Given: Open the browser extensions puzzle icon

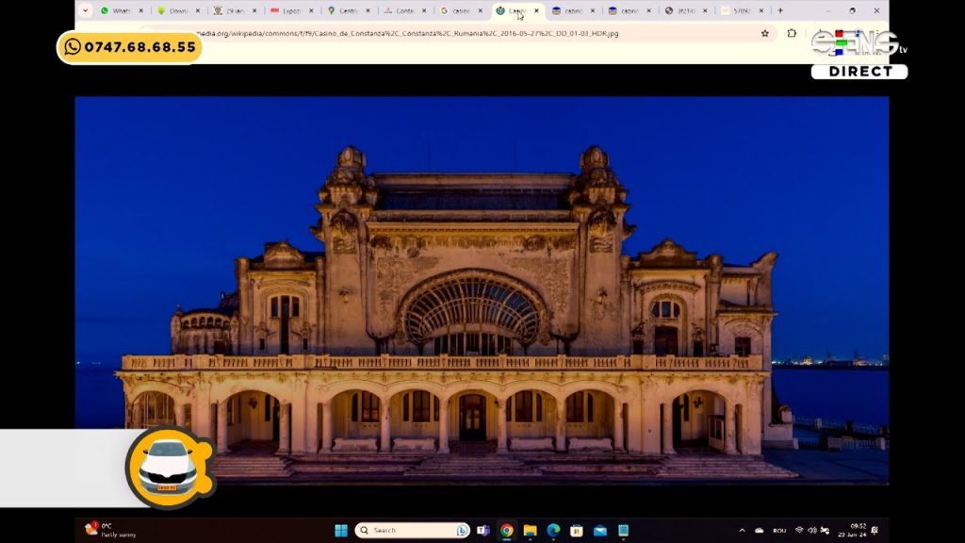Looking at the screenshot, I should pyautogui.click(x=792, y=33).
